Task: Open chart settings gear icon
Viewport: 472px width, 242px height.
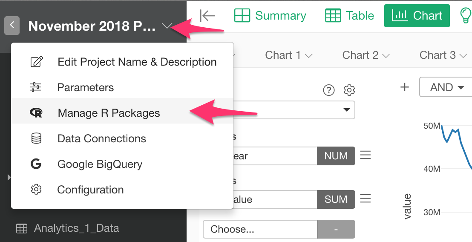Action: (x=349, y=90)
